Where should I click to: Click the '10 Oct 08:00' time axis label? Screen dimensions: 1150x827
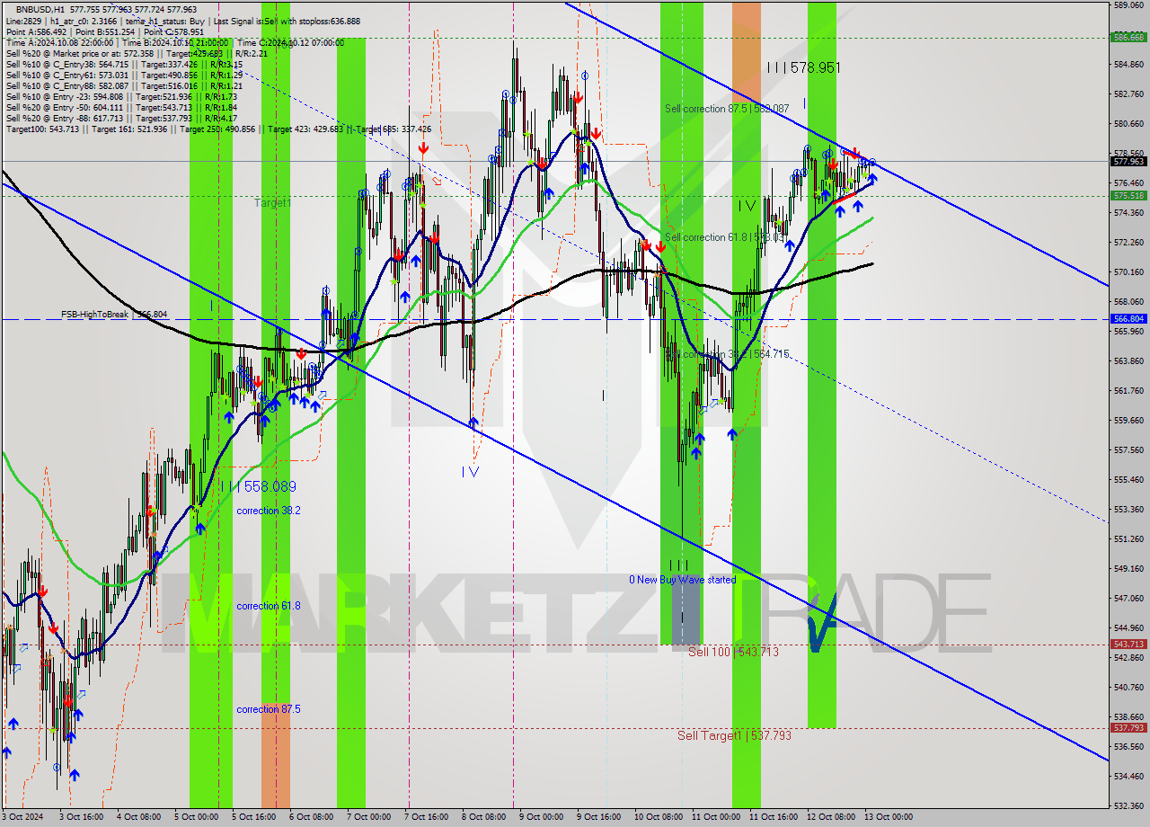coord(658,817)
